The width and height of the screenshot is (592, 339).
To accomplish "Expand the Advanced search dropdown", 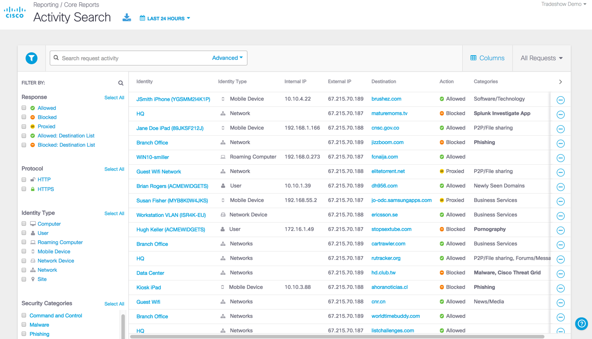I will (x=227, y=58).
